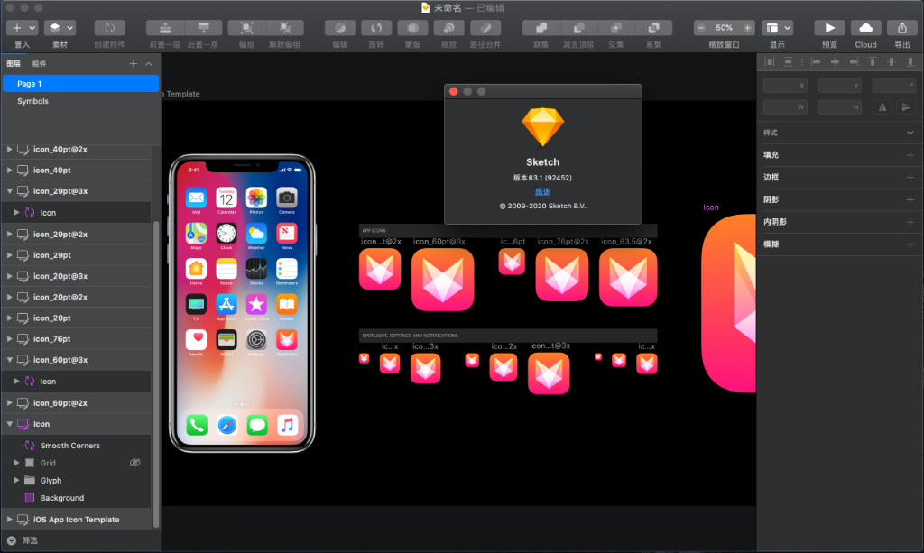
Task: Click the W width field
Action: (x=785, y=107)
